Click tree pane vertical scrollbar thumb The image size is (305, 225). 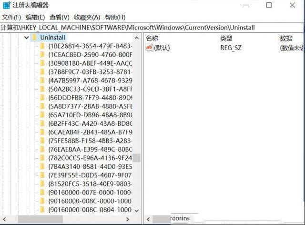(x=137, y=158)
